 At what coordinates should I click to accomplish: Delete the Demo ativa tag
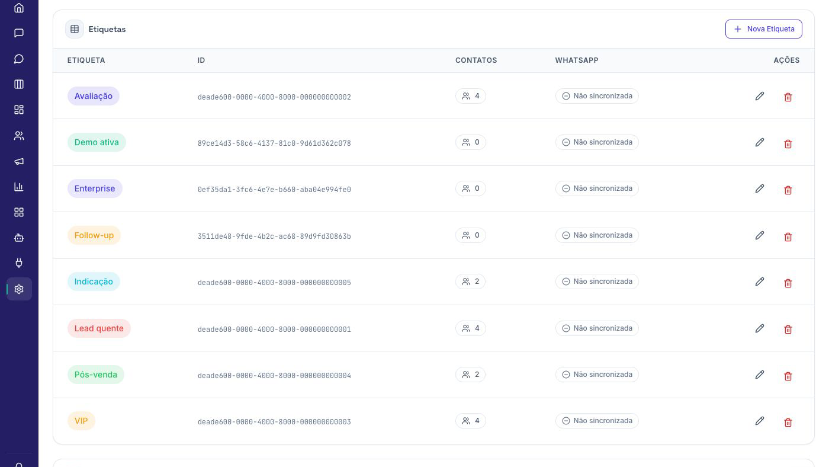788,143
